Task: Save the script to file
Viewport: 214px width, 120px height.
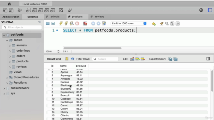Action: point(53,23)
